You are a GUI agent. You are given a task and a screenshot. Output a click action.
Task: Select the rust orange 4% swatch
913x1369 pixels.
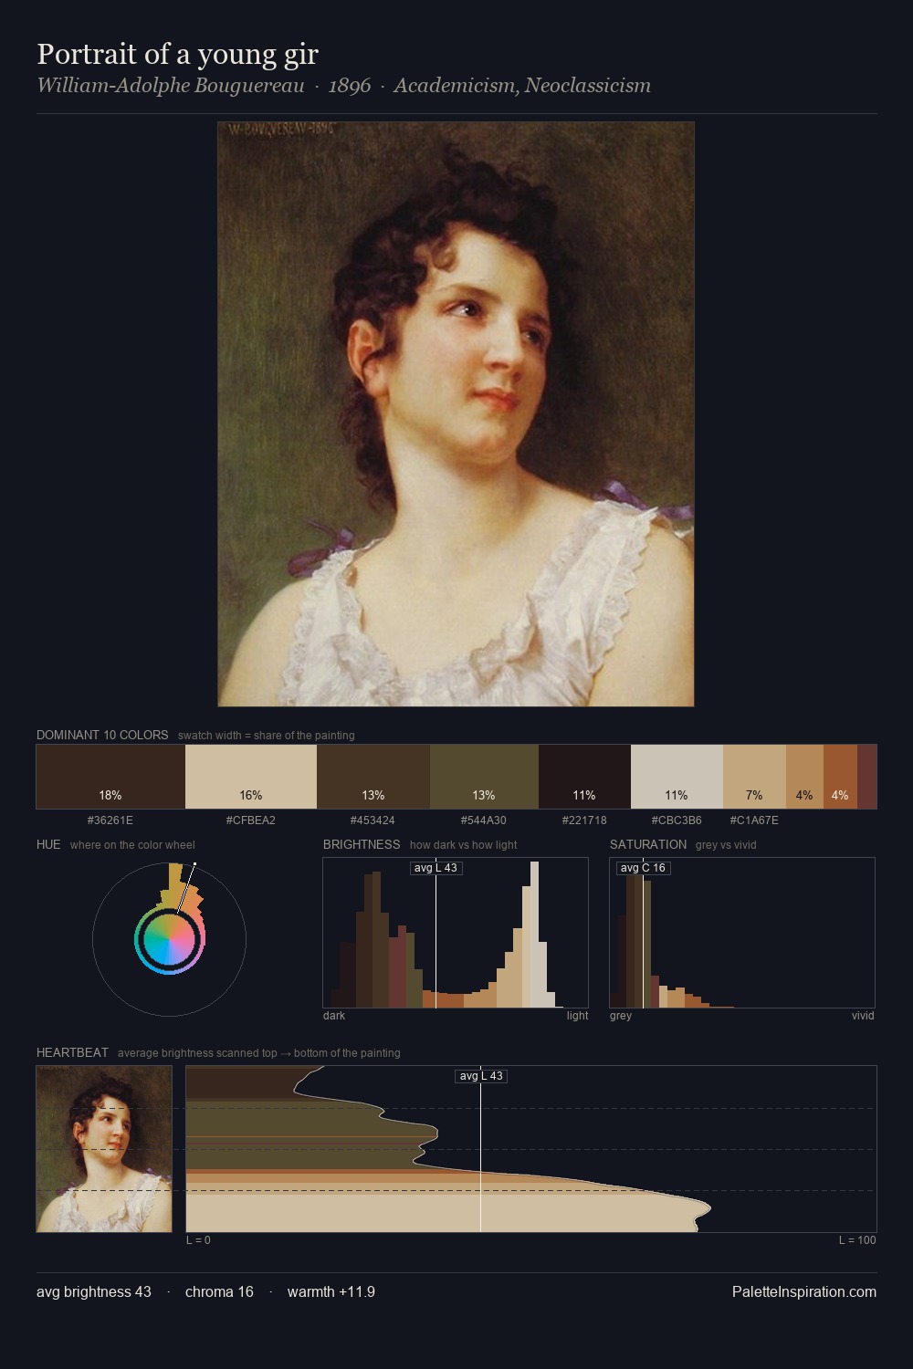pos(840,777)
